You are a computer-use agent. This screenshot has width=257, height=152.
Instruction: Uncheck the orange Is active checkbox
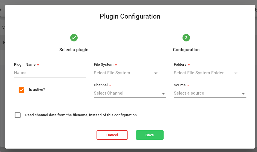click(x=21, y=90)
